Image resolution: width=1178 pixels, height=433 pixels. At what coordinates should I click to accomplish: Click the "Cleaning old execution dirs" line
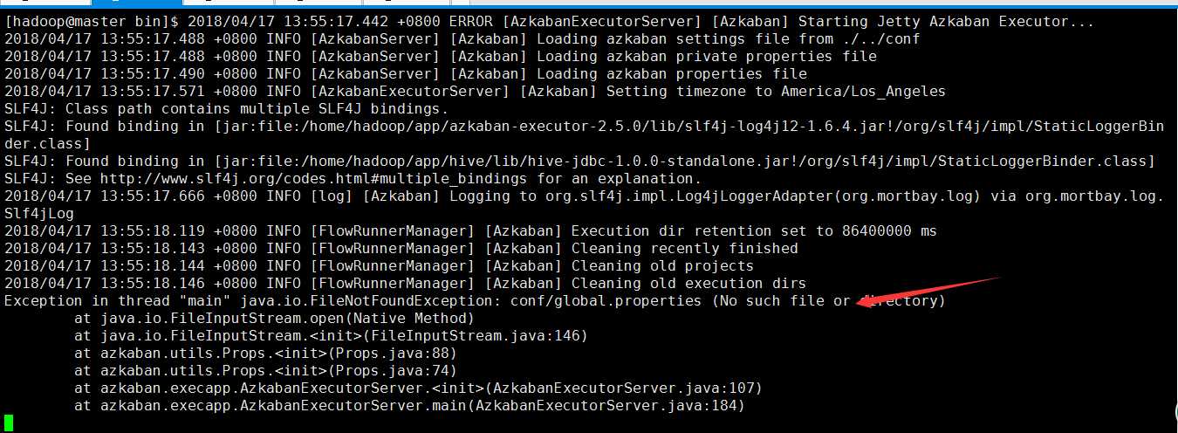pyautogui.click(x=405, y=283)
